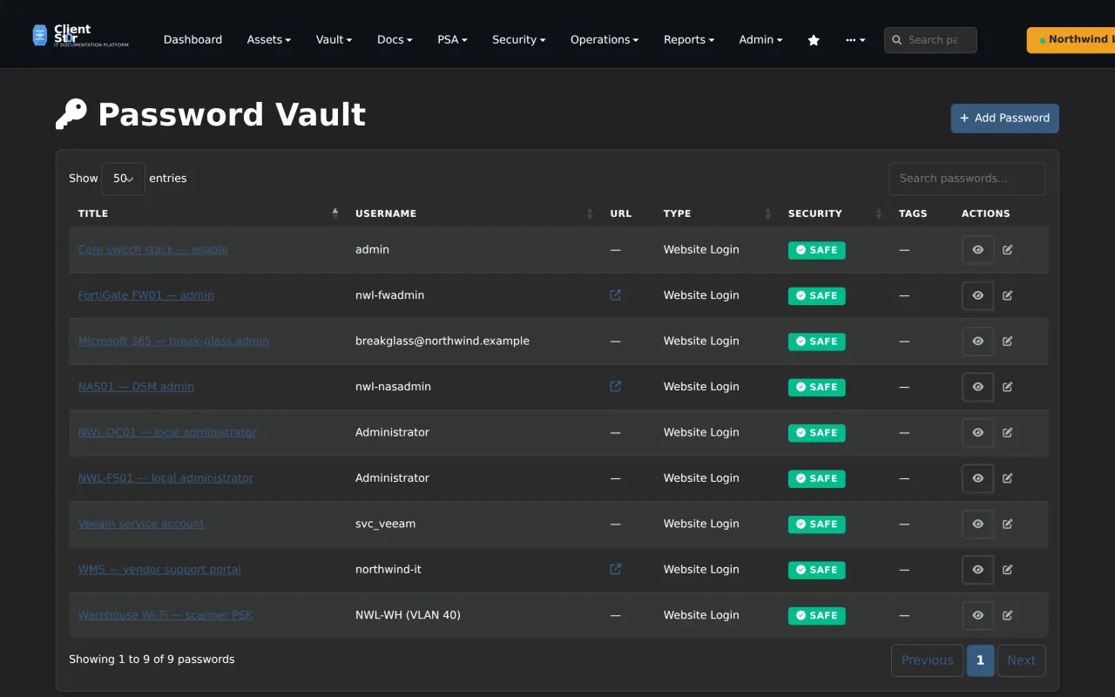Open Microsoft 365 — break-glass admin link
Screen dimensions: 1115x697
[173, 342]
